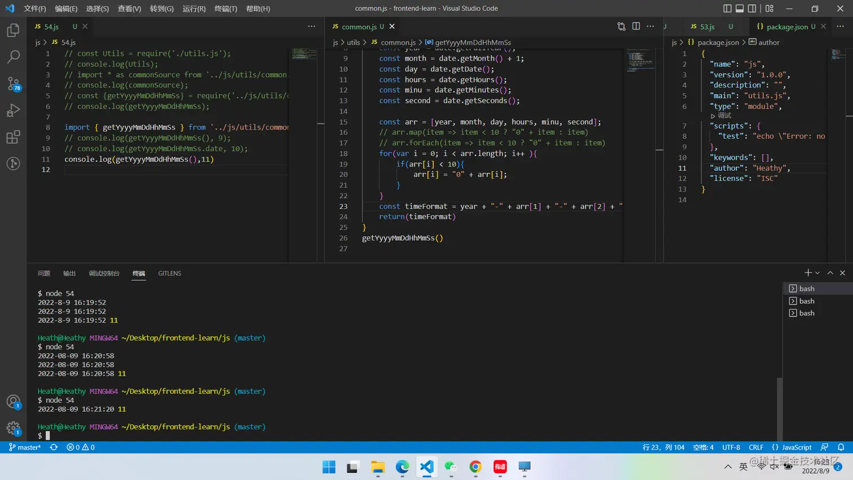Viewport: 853px width, 480px height.
Task: Open the Source Control panel
Action: click(x=14, y=83)
